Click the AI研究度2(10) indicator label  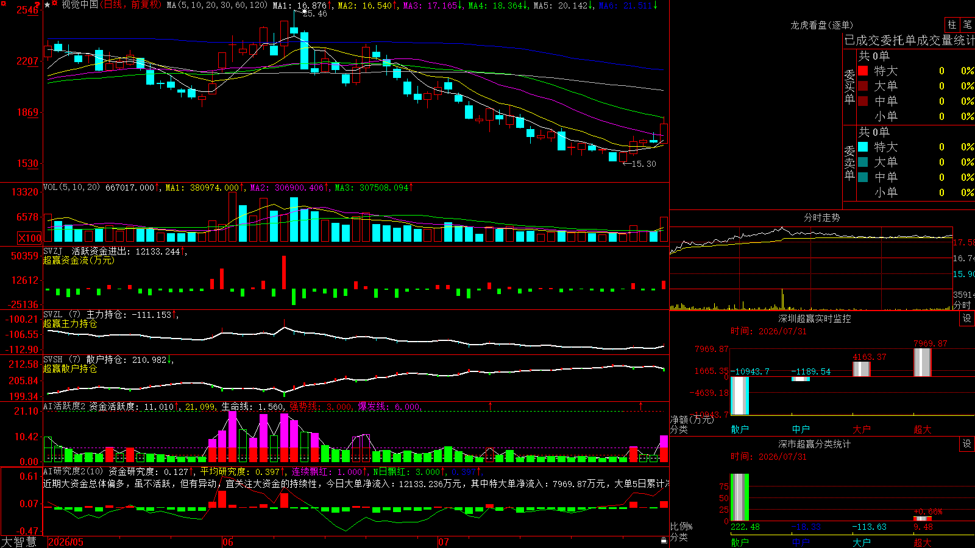pyautogui.click(x=73, y=471)
